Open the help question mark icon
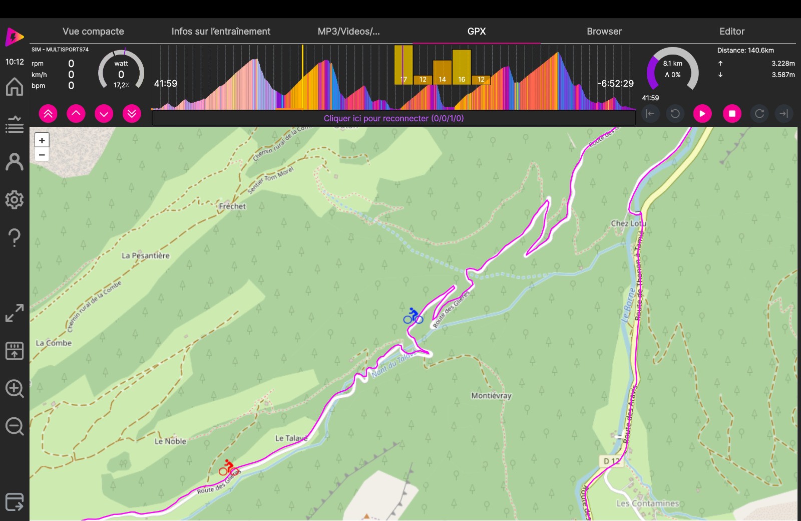 click(x=15, y=237)
